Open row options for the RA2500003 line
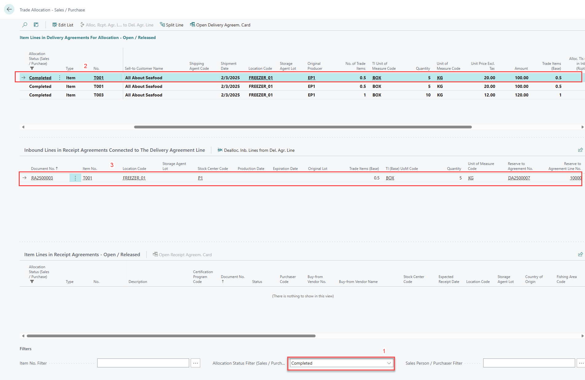Viewport: 585px width, 380px height. coord(75,178)
